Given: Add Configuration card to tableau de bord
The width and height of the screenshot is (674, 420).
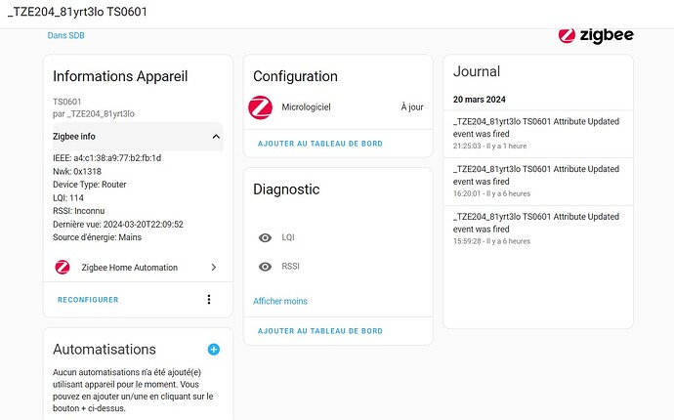Looking at the screenshot, I should [x=319, y=144].
